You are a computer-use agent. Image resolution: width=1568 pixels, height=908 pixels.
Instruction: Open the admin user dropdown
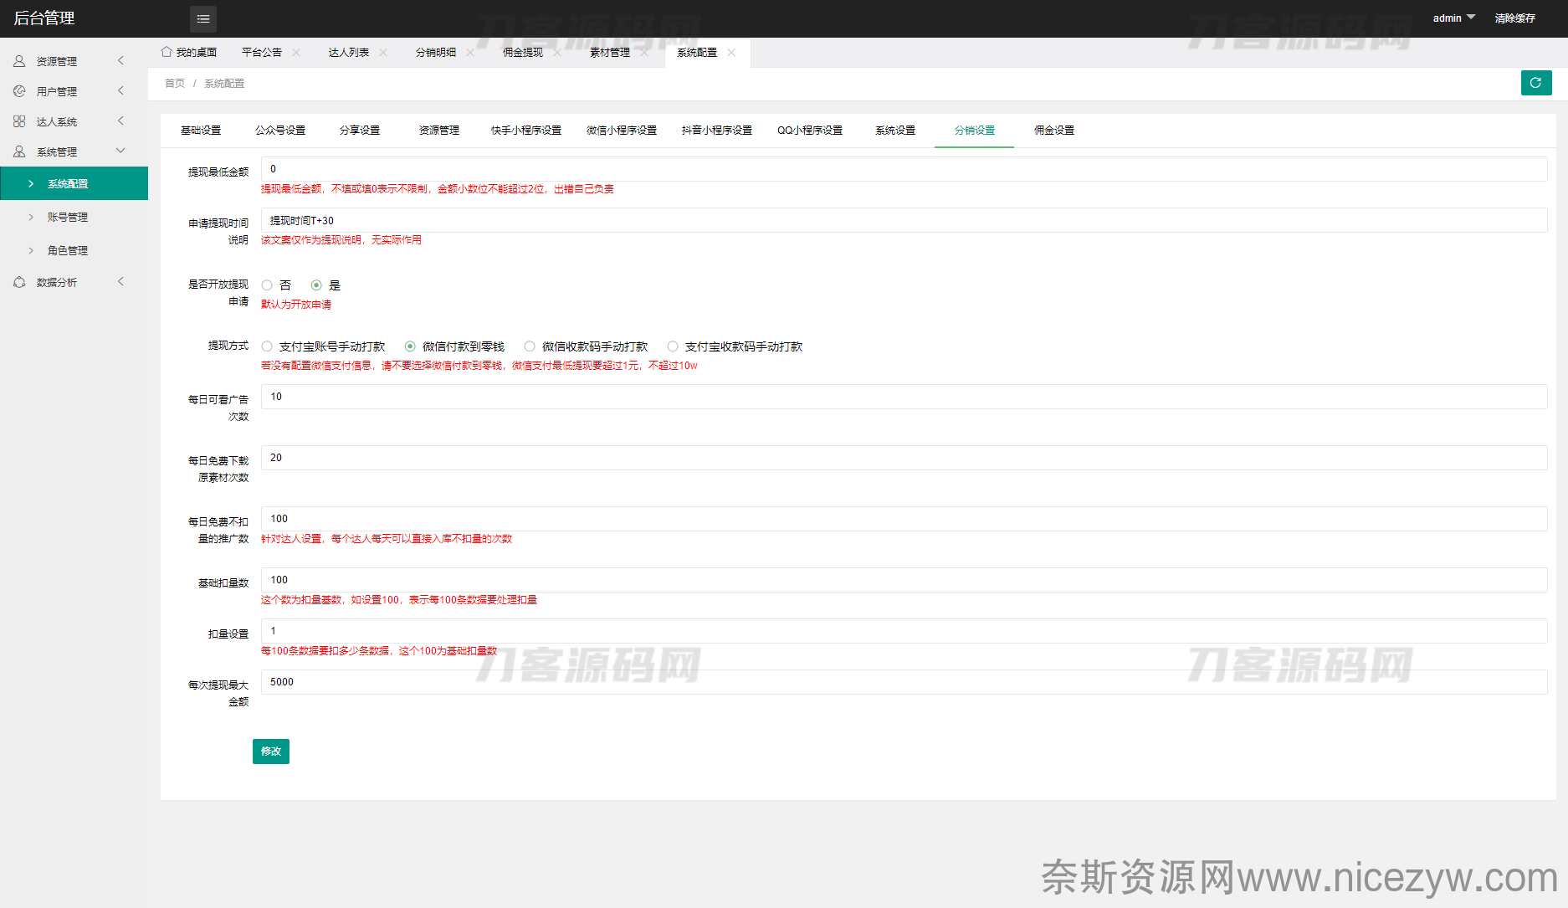pyautogui.click(x=1454, y=18)
